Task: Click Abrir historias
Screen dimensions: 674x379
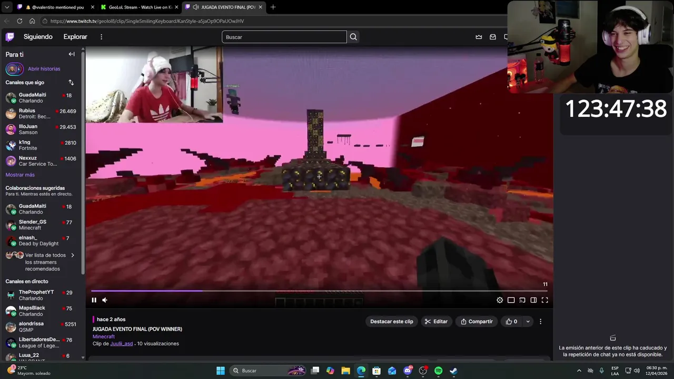Action: 44,69
